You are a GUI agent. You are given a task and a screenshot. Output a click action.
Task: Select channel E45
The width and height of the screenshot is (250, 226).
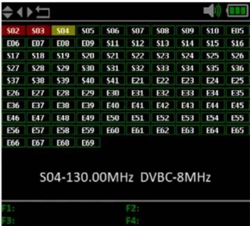238,105
